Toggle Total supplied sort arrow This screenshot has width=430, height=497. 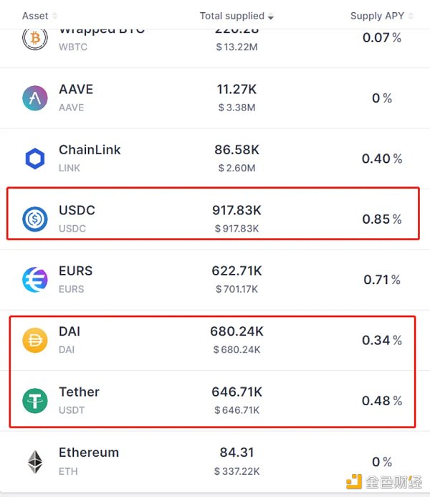coord(271,16)
